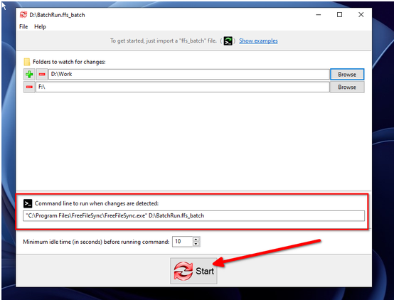This screenshot has height=300, width=394.
Task: Decrease idle time with the down arrow
Action: 196,245
